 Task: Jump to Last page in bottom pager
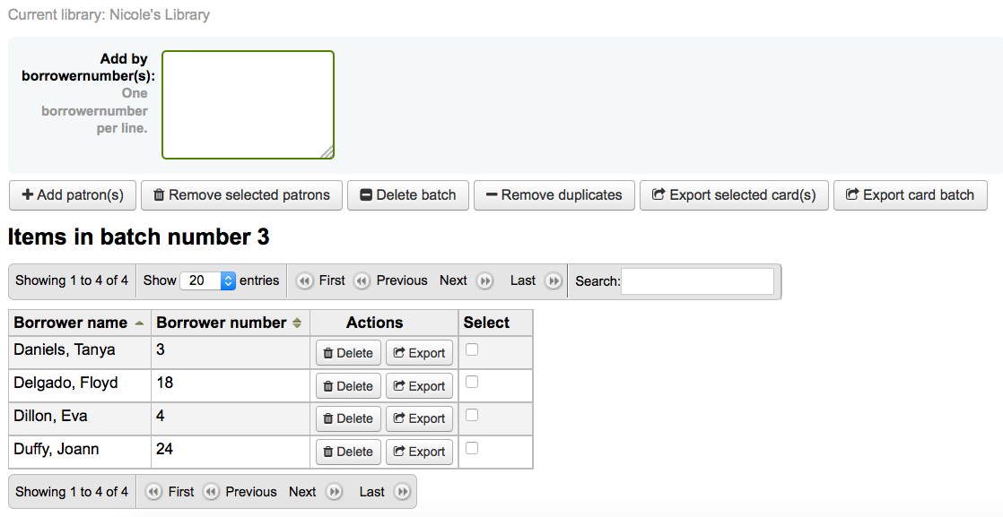pyautogui.click(x=384, y=492)
